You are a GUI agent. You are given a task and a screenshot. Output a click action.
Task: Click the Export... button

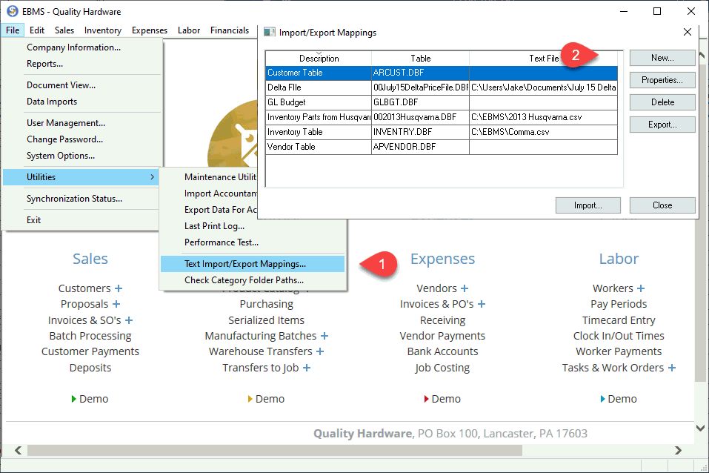coord(662,125)
